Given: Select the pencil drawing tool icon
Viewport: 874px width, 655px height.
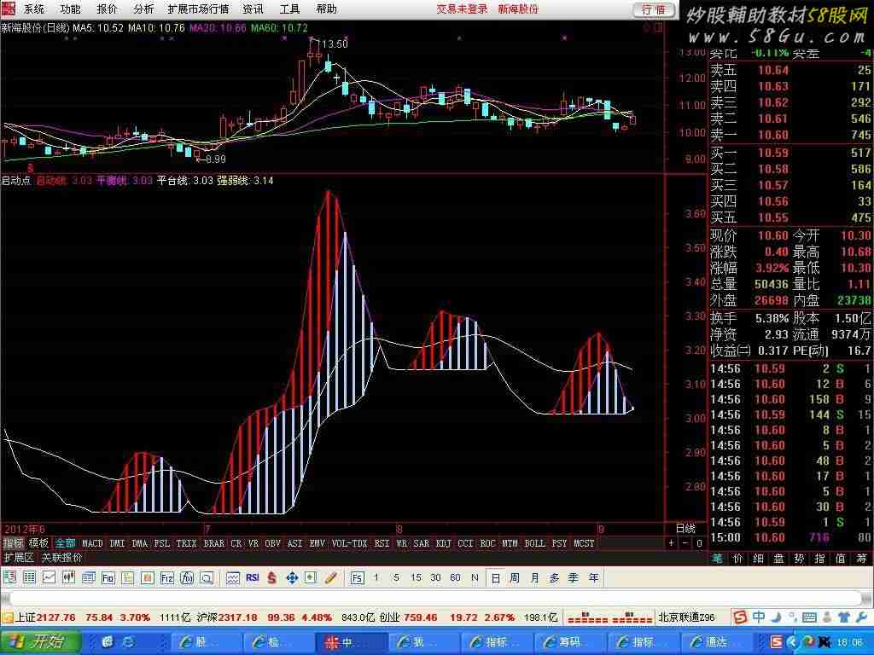Looking at the screenshot, I should (331, 577).
